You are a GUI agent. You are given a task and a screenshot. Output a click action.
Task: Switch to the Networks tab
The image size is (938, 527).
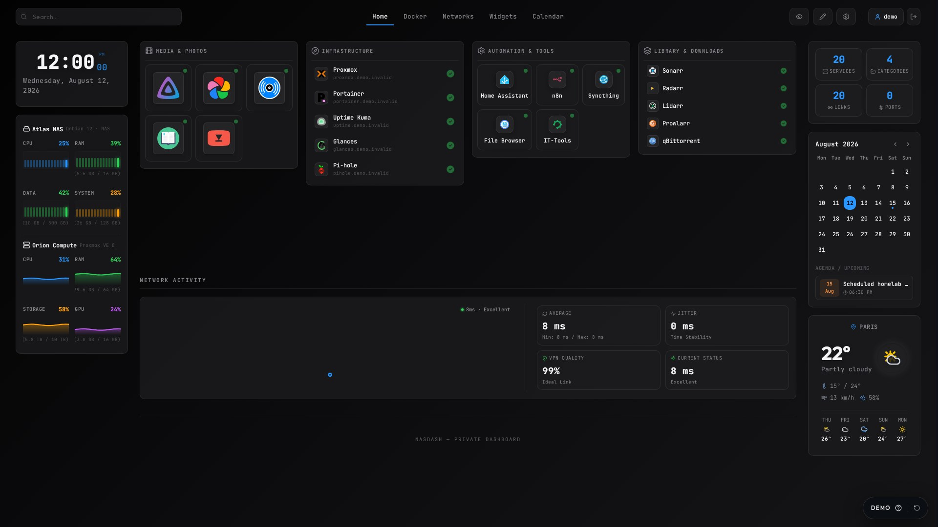(x=458, y=17)
